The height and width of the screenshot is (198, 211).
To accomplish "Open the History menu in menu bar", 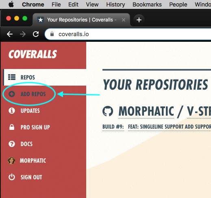I will pyautogui.click(x=115, y=4).
